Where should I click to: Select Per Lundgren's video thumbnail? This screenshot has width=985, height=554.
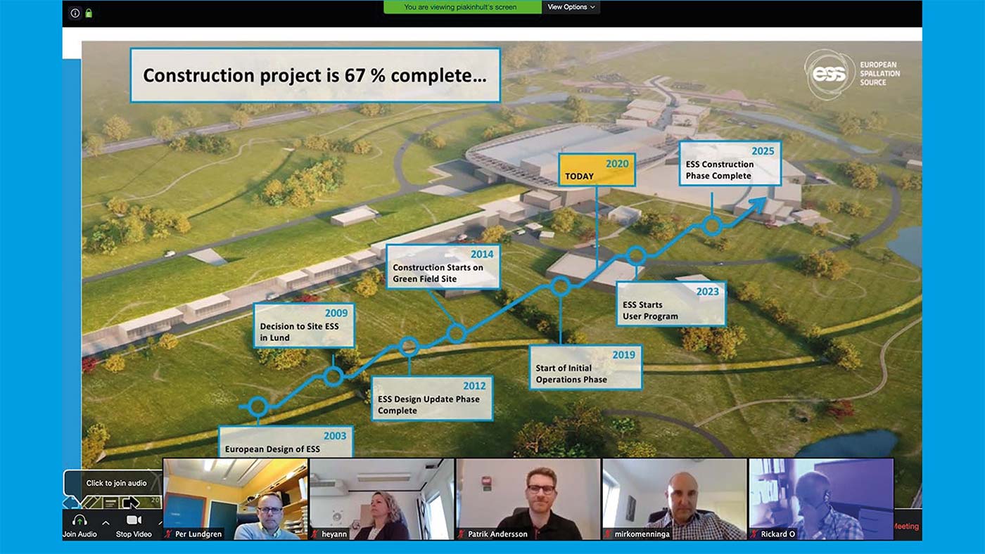pos(235,494)
